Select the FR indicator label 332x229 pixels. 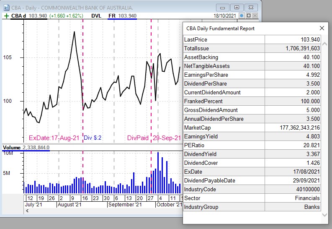[x=112, y=16]
